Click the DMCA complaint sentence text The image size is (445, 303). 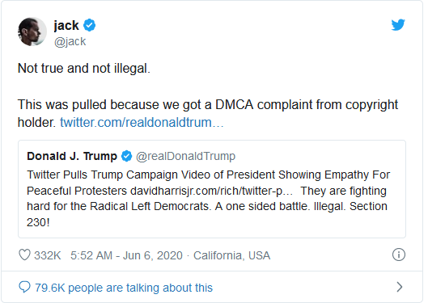(208, 113)
